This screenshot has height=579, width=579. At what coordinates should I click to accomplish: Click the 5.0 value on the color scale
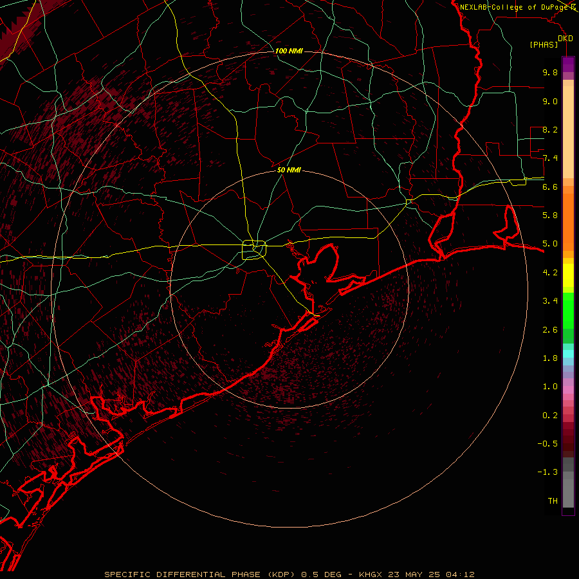(x=550, y=244)
